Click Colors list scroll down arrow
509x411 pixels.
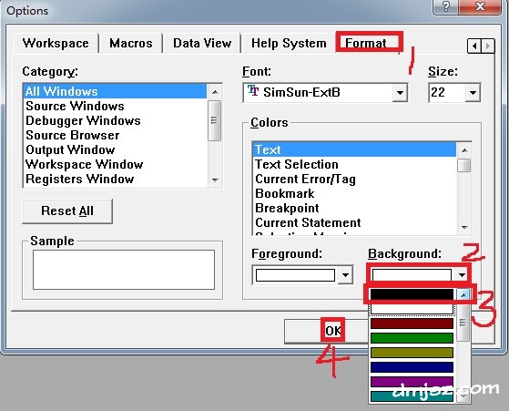pos(464,228)
